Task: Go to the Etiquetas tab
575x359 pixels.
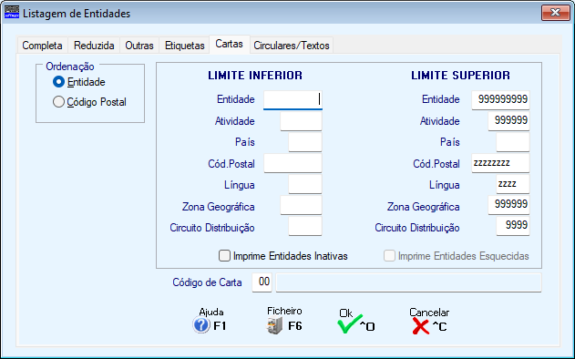Action: (x=184, y=46)
